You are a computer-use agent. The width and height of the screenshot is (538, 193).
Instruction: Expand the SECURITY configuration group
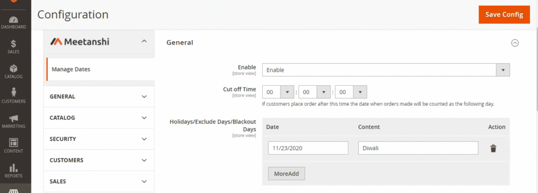(99, 139)
